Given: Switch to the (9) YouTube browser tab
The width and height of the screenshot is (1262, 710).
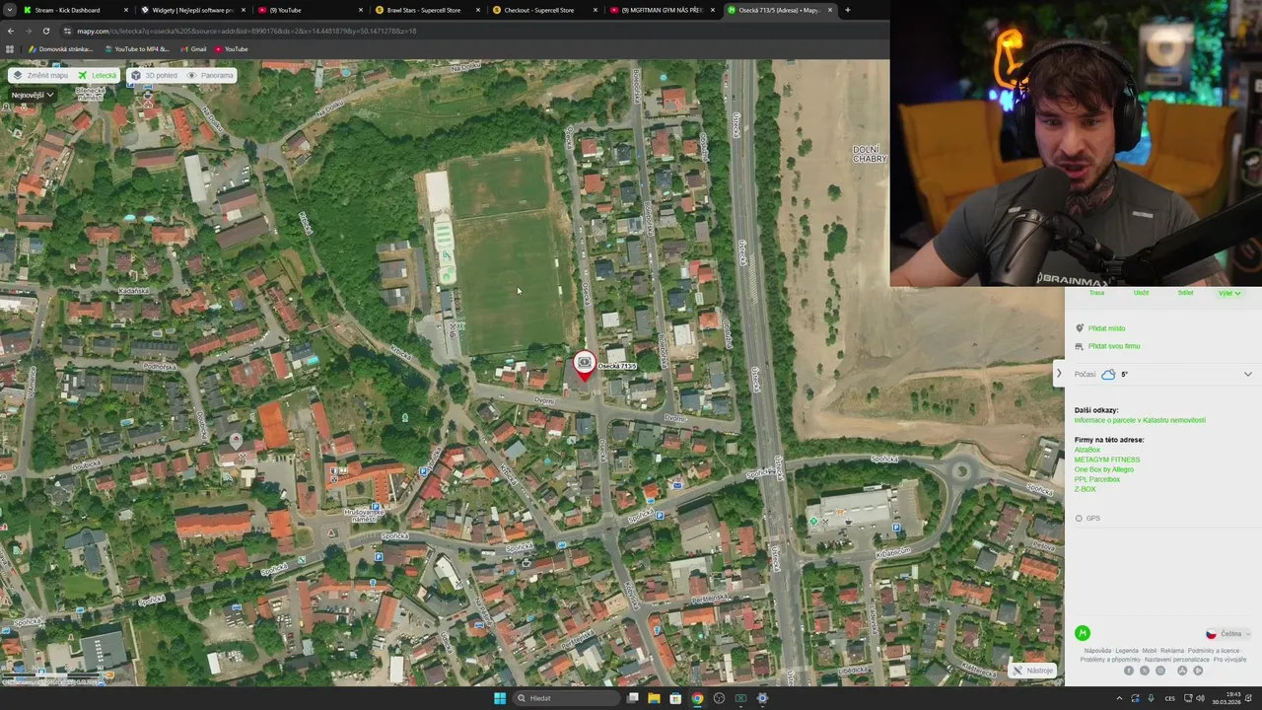Looking at the screenshot, I should (x=310, y=10).
